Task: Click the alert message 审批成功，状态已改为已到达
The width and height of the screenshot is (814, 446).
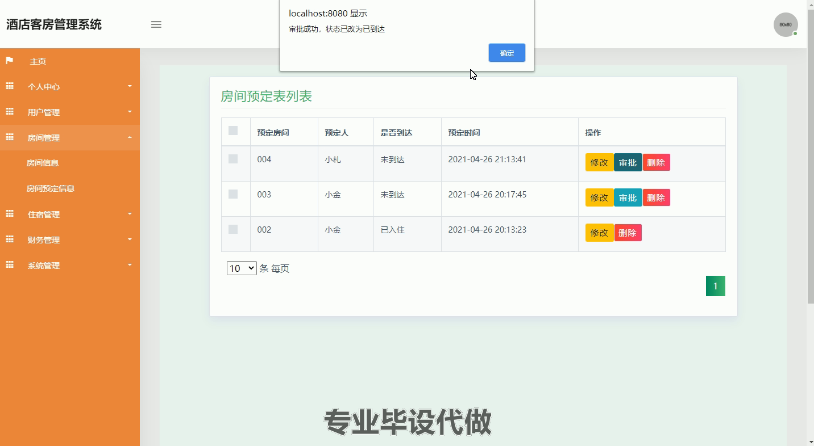Action: (x=337, y=29)
